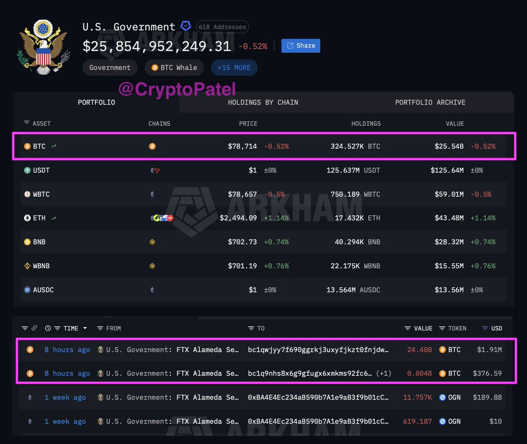Open the 24.408 BTC transaction time link
The height and width of the screenshot is (444, 527).
click(x=67, y=350)
